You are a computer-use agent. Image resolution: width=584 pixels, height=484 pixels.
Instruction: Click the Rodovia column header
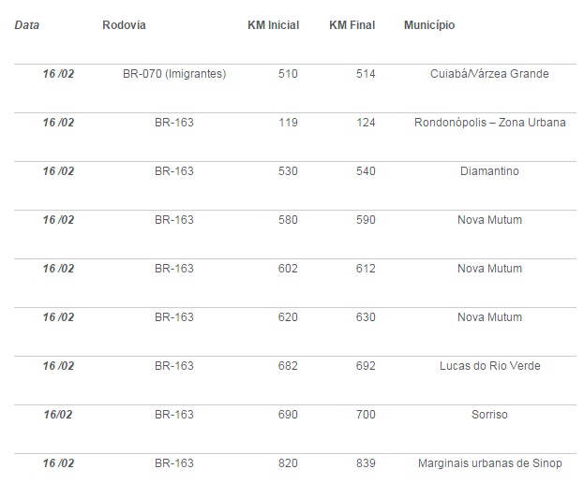pyautogui.click(x=124, y=25)
